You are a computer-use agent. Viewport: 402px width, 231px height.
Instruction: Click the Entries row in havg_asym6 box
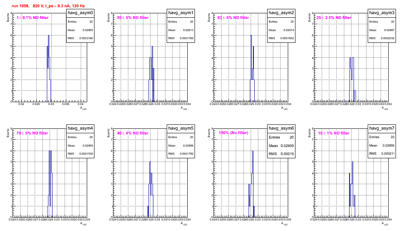[x=281, y=137]
